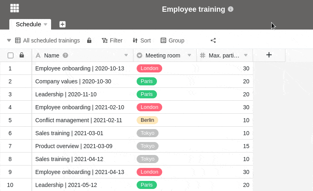This screenshot has width=313, height=191.
Task: Select the Berlin tag in row 5
Action: click(x=147, y=120)
